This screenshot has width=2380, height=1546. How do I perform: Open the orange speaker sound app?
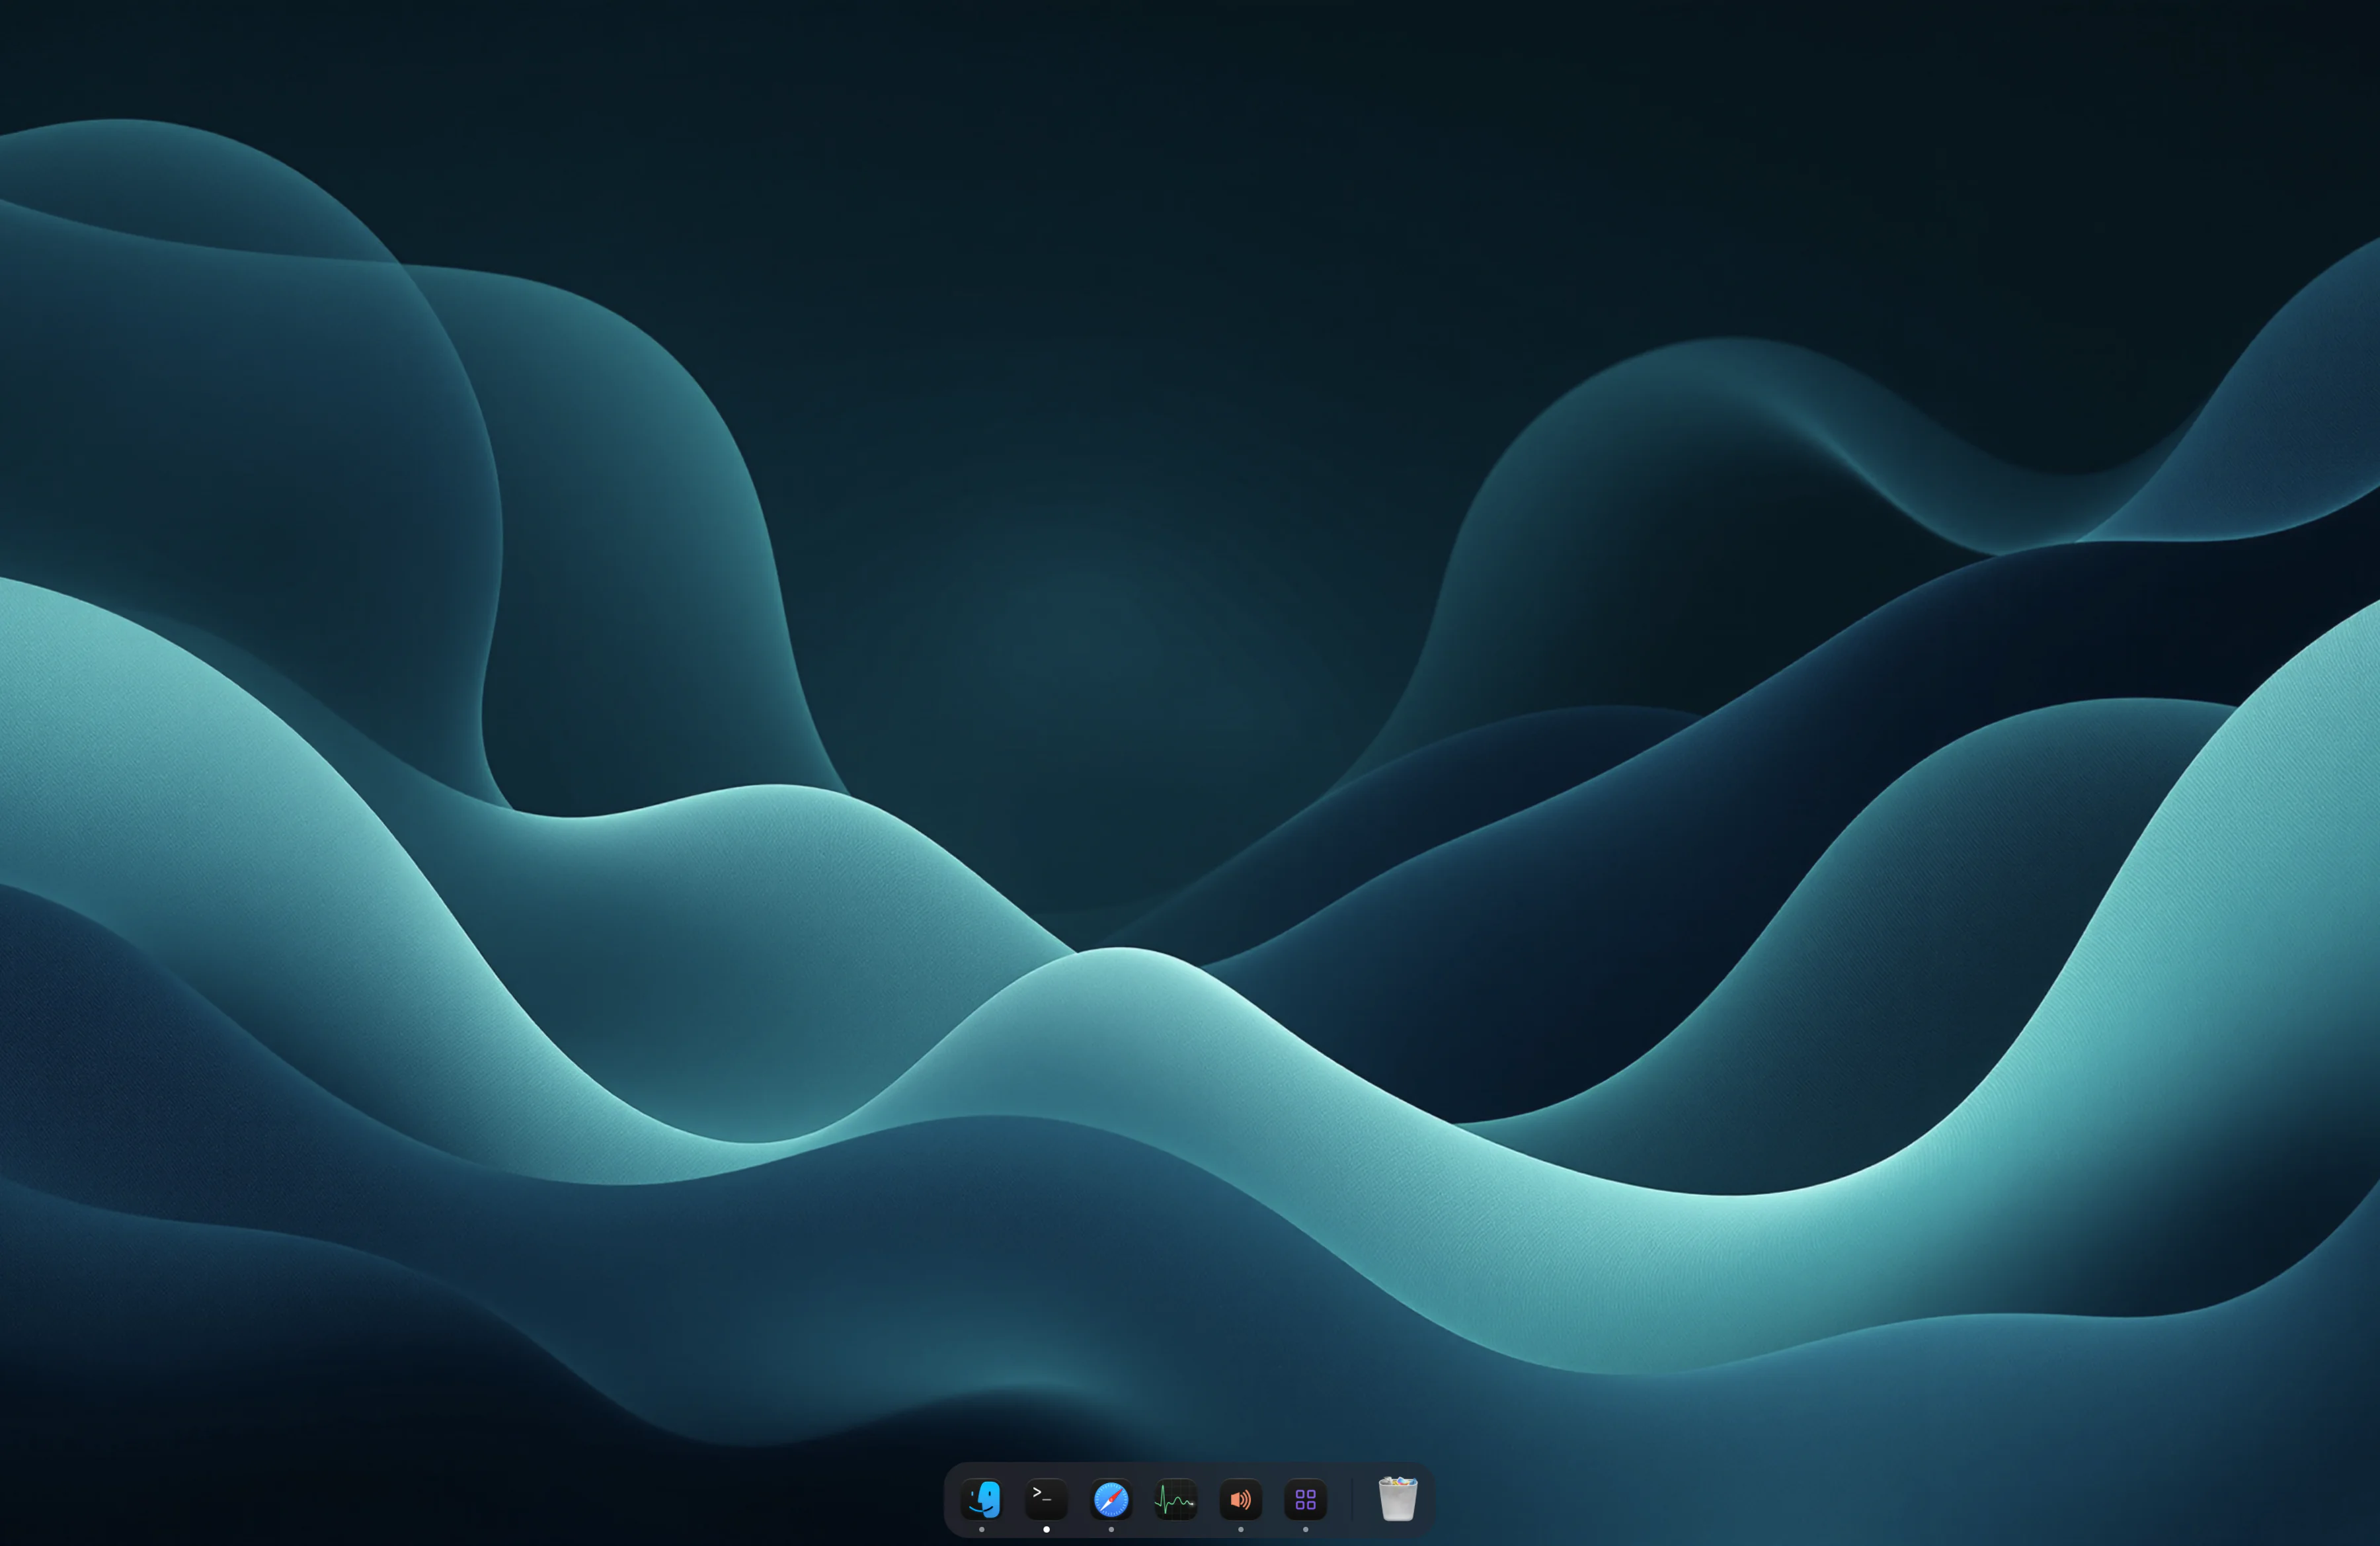coord(1241,1499)
